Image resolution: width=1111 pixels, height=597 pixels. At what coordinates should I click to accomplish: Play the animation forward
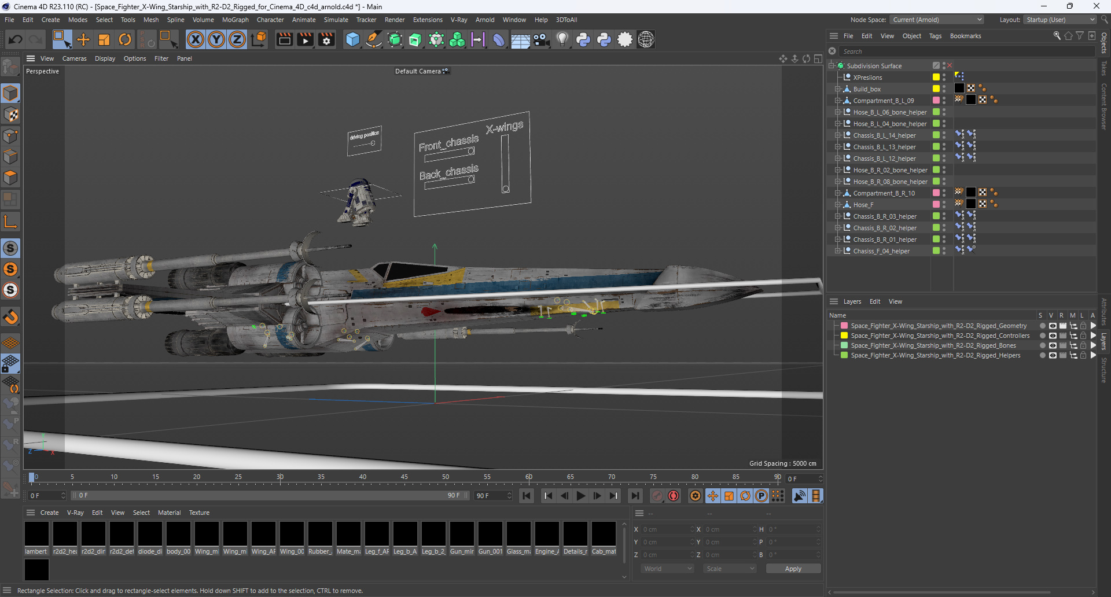580,496
